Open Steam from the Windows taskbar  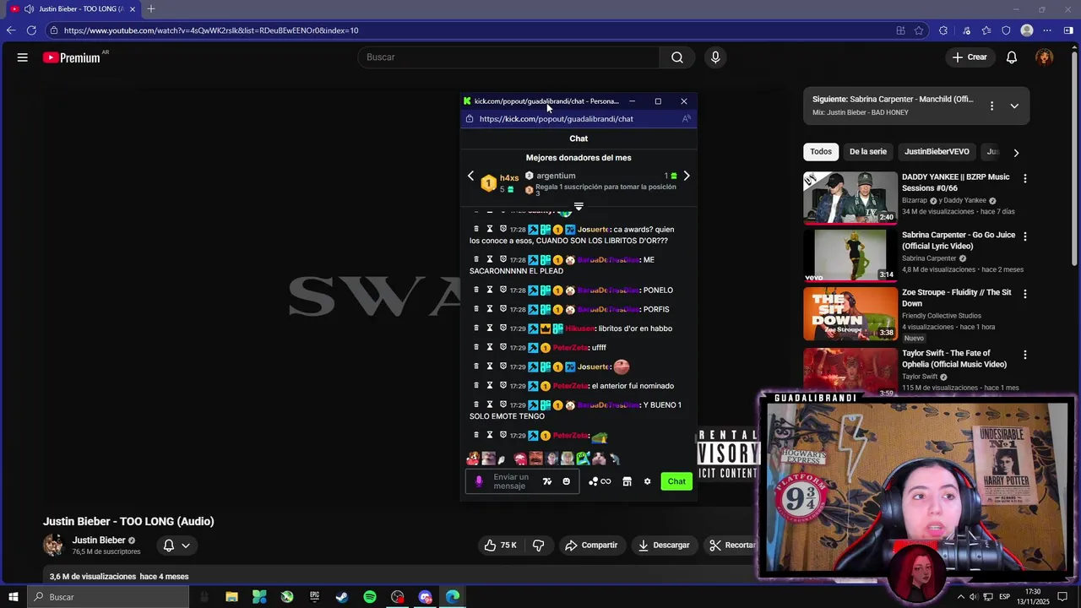pyautogui.click(x=342, y=597)
